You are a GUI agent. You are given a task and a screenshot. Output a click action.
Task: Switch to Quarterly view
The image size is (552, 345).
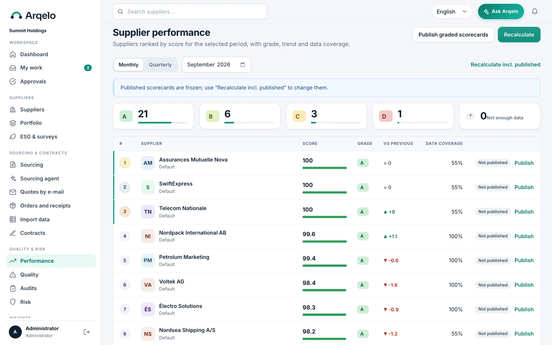pyautogui.click(x=160, y=65)
